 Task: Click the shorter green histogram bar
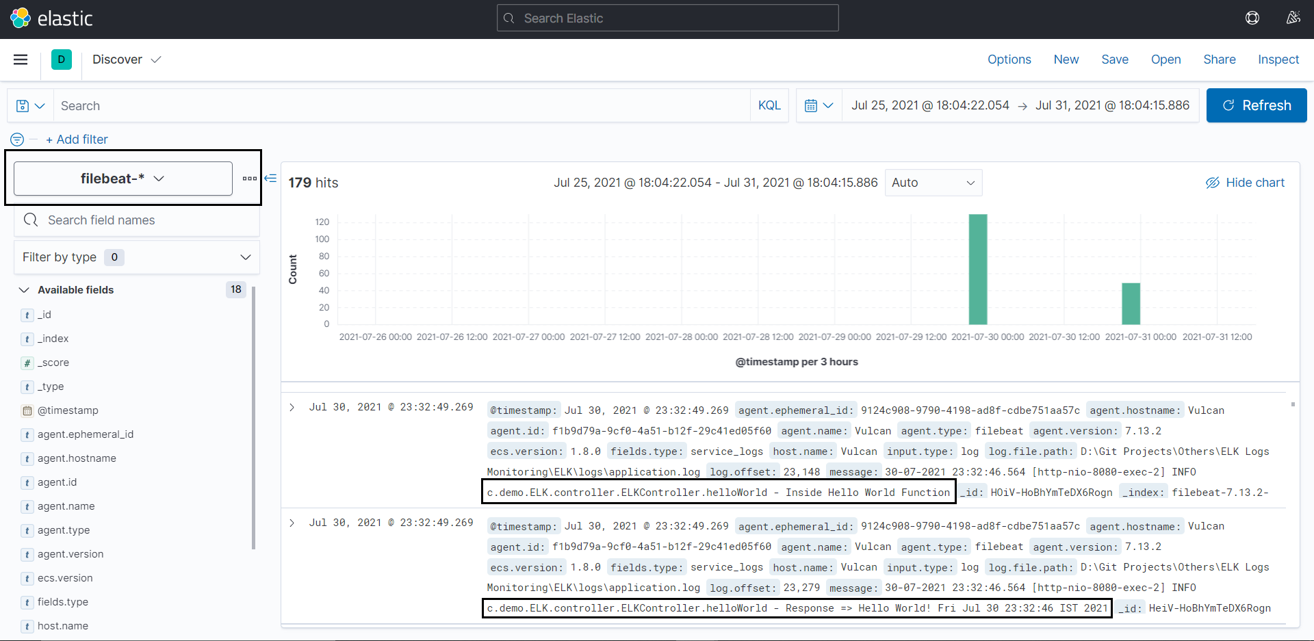(1131, 304)
